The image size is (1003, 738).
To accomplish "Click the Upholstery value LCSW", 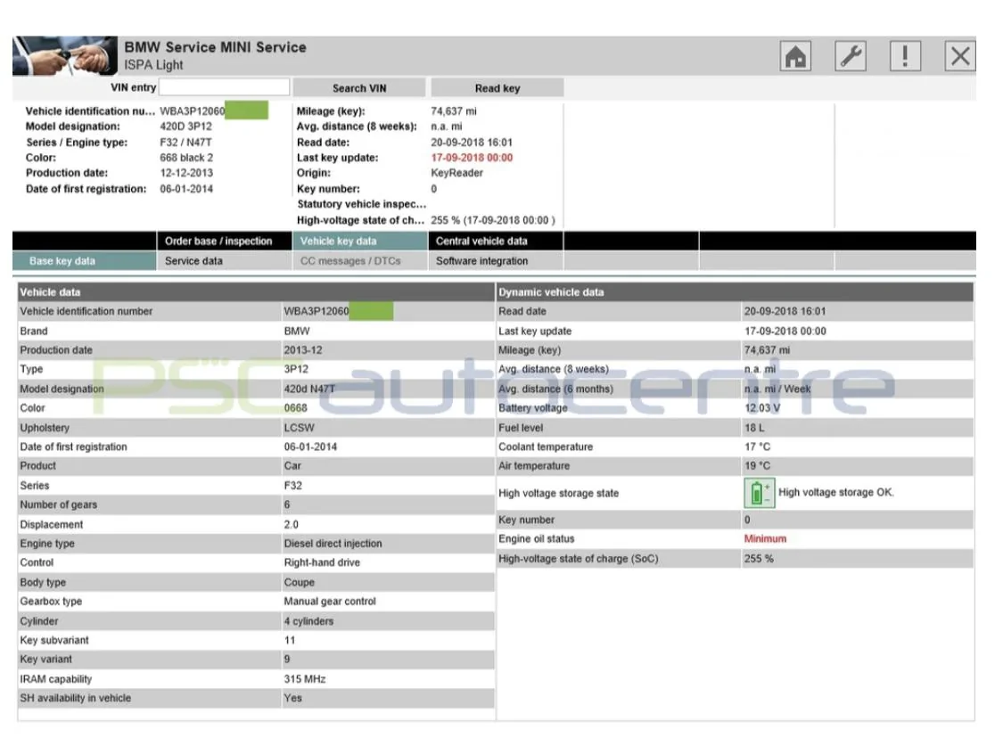I will (300, 428).
